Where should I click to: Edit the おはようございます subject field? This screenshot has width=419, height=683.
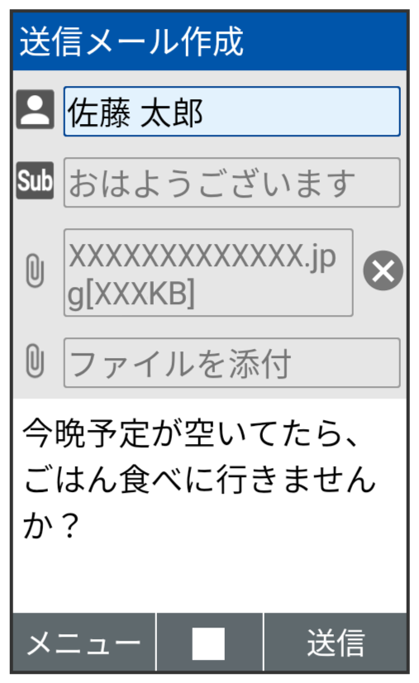coord(231,183)
